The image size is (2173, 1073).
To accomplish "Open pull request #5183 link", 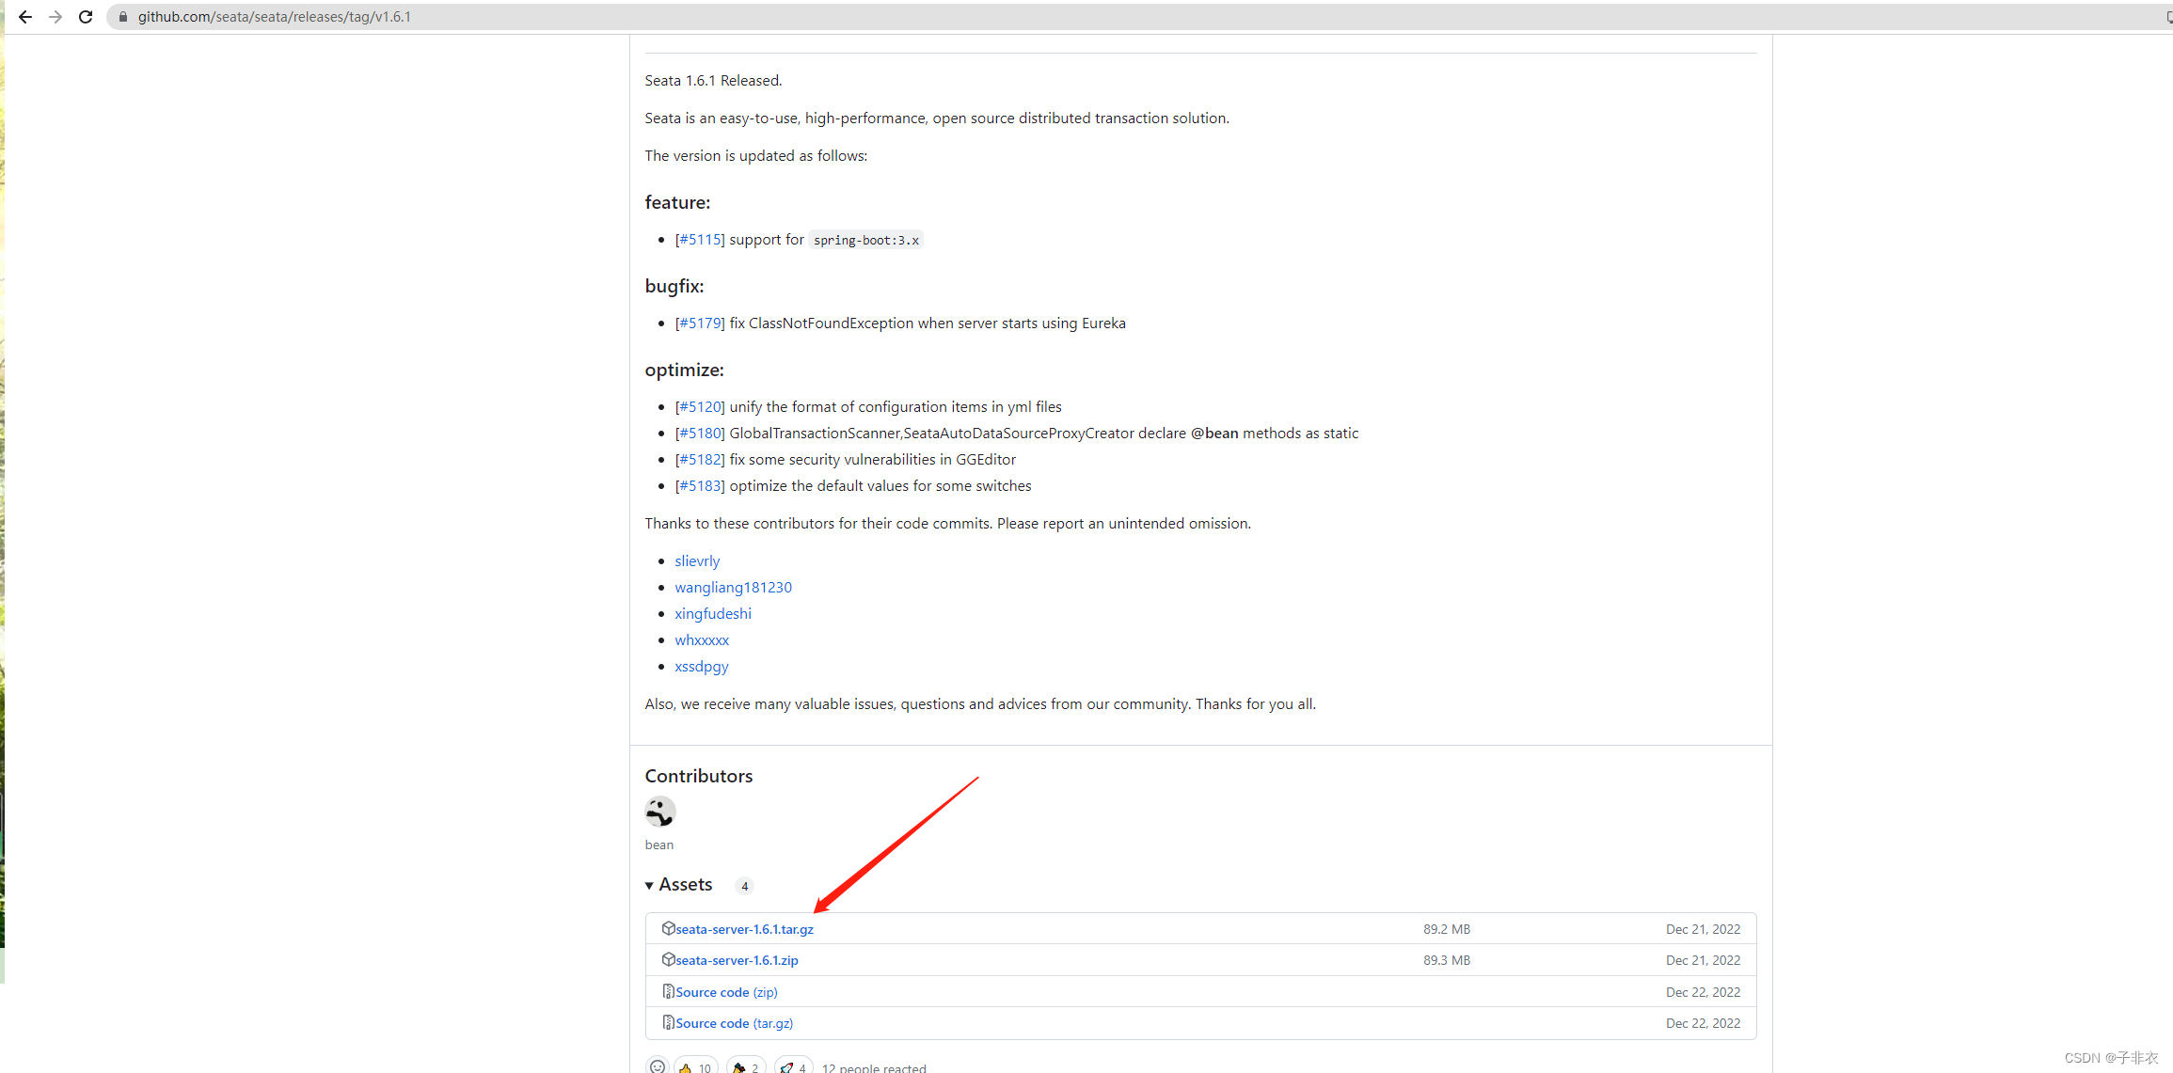I will (700, 486).
